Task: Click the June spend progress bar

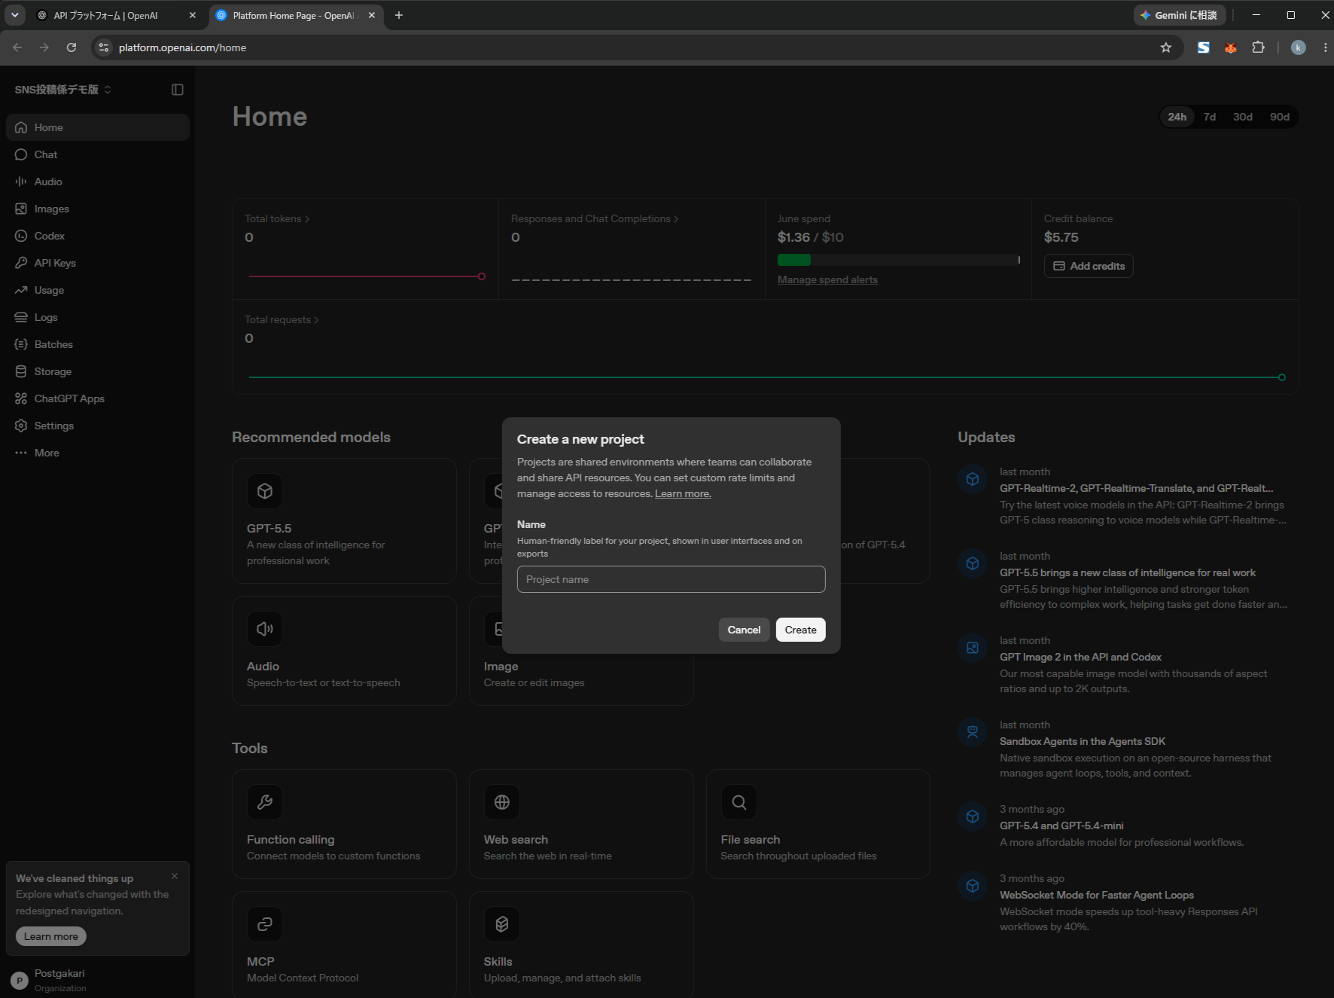Action: (x=899, y=260)
